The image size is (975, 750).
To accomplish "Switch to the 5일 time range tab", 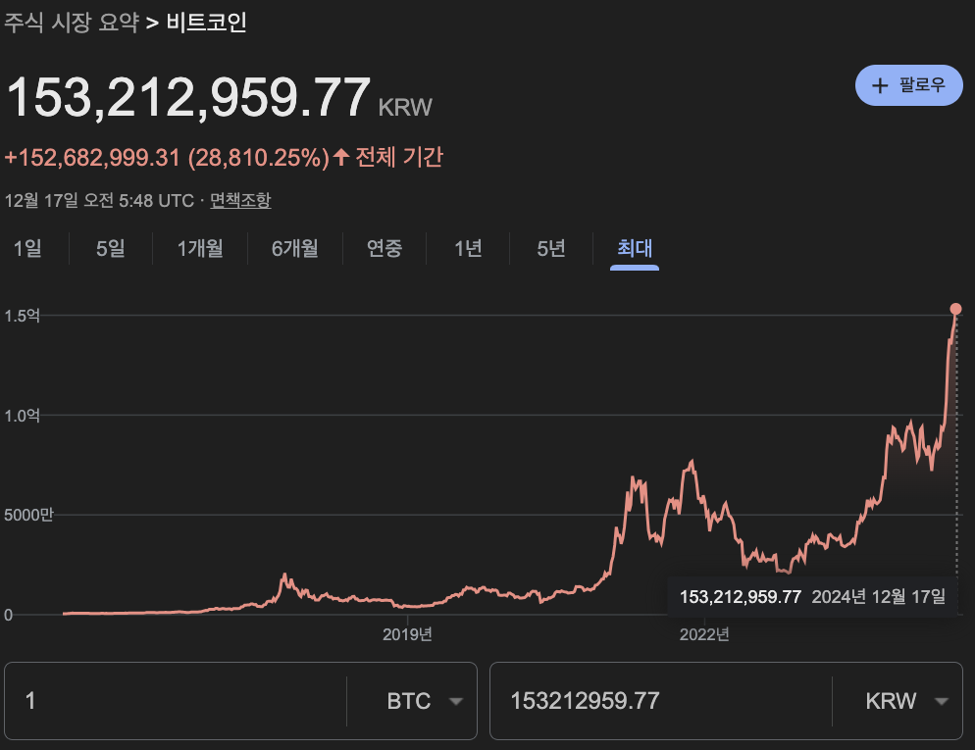I will pos(109,249).
